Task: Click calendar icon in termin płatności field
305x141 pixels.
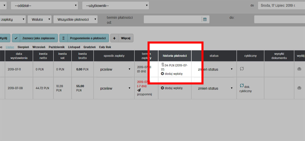Action: (x=205, y=19)
